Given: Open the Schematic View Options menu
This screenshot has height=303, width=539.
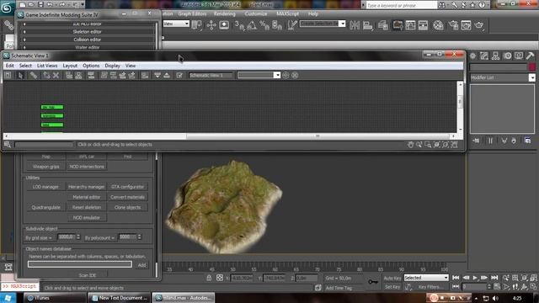Looking at the screenshot, I should tap(91, 66).
